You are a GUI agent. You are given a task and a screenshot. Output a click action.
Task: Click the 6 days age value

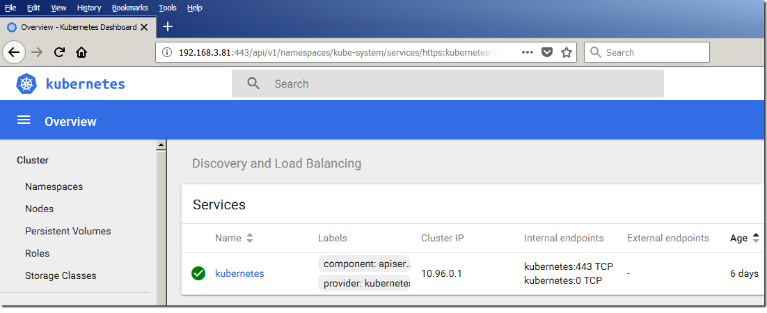pos(744,273)
